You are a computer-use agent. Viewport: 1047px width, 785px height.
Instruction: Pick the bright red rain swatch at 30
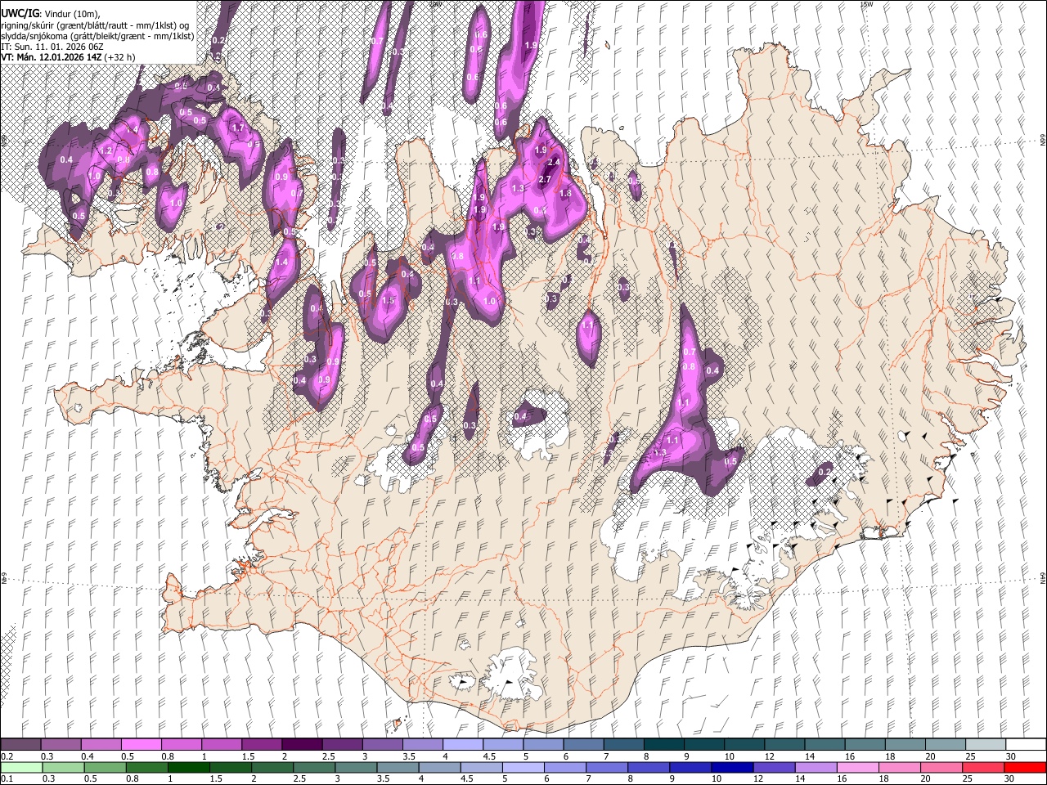coord(1026,767)
